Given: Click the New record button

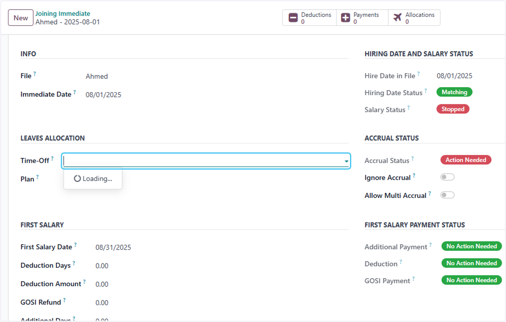Looking at the screenshot, I should click(x=21, y=18).
